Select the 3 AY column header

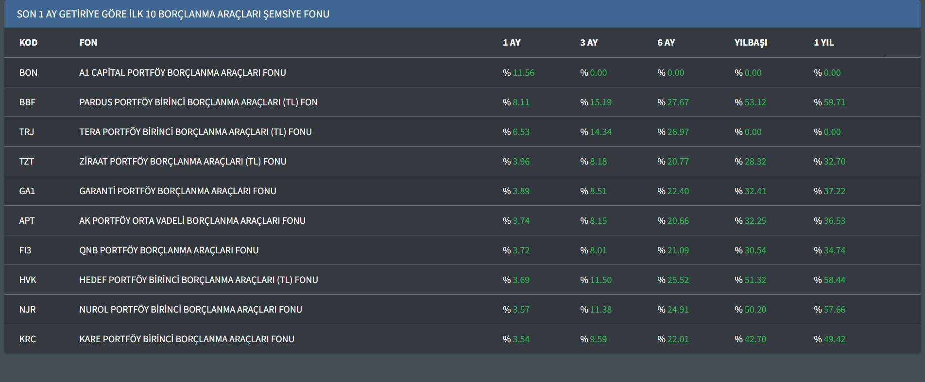(588, 43)
